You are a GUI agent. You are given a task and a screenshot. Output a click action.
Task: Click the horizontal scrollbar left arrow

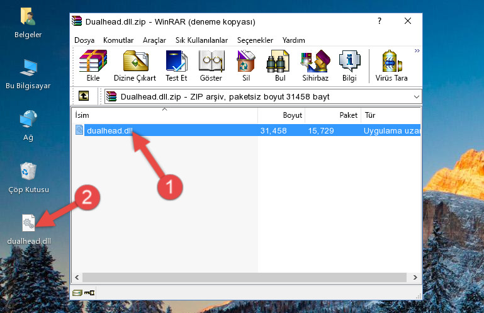pos(77,278)
